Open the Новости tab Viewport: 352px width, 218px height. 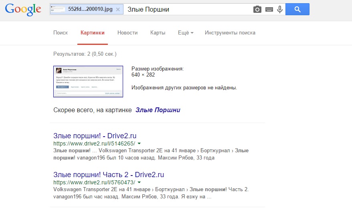127,33
